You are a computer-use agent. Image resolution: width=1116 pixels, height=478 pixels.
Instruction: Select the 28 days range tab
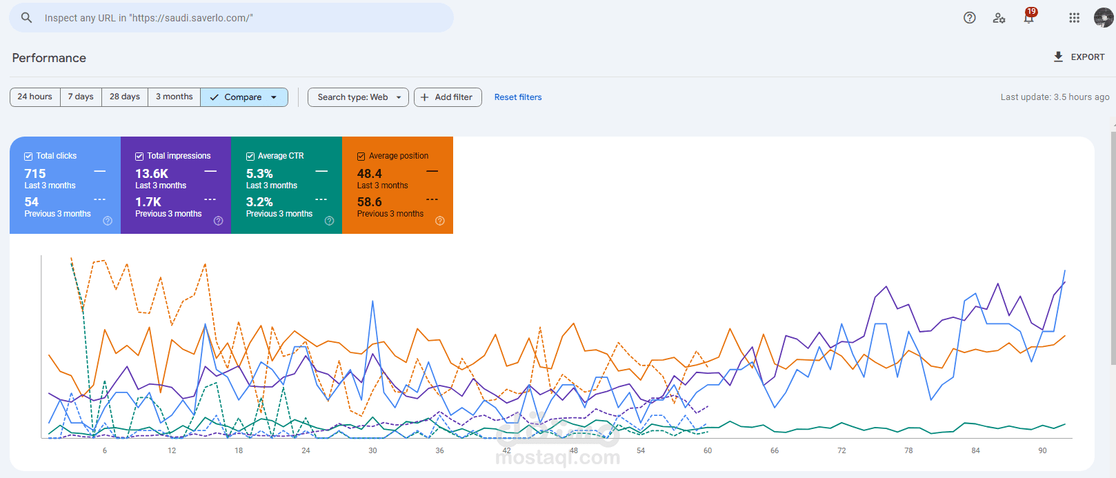tap(125, 97)
